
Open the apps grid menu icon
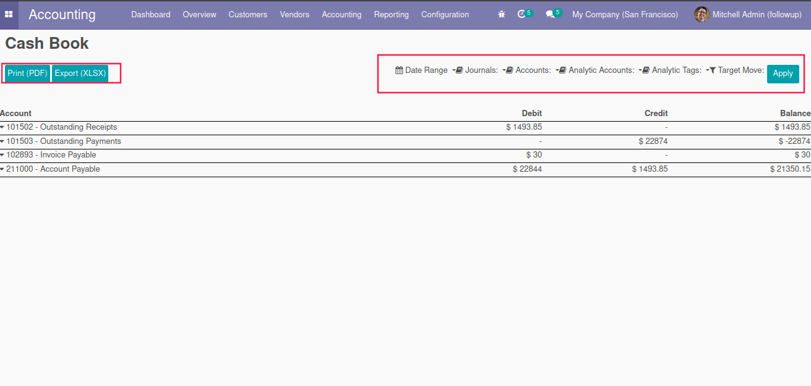[9, 14]
